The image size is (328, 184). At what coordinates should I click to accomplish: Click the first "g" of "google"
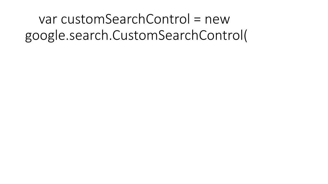coord(28,37)
